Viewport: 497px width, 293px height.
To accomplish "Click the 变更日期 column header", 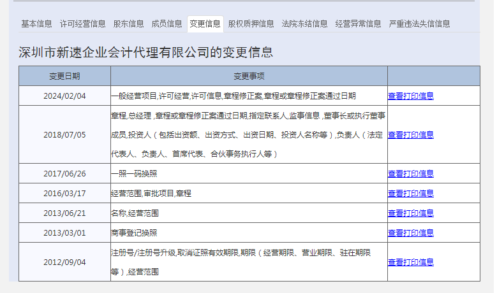I will pos(64,76).
